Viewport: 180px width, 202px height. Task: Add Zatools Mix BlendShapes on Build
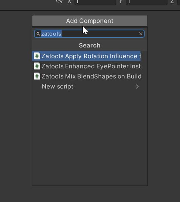[x=86, y=76]
